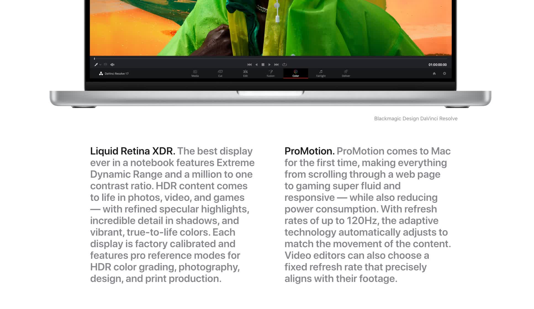The image size is (534, 309).
Task: Click the Stop playback button
Action: click(263, 65)
